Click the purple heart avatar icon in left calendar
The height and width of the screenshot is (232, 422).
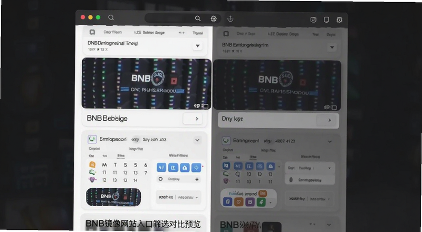[92, 180]
